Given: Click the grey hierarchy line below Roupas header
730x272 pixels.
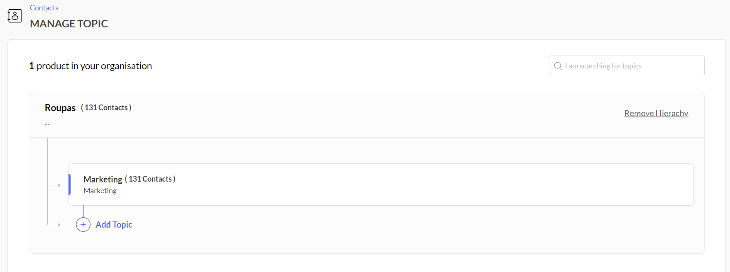Looking at the screenshot, I should [x=48, y=158].
